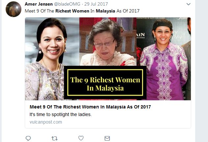The image size is (208, 142).
Task: Click 'As Of 2017' at tweet text end
Action: tap(128, 11)
